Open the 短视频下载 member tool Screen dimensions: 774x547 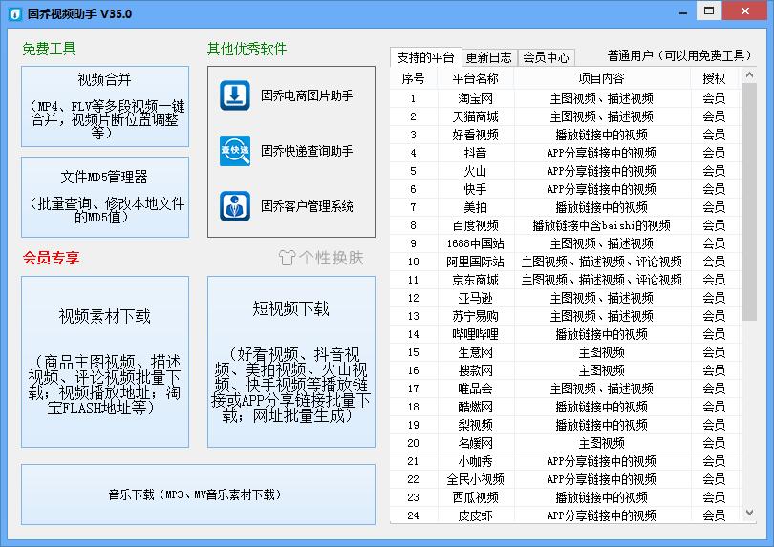pyautogui.click(x=291, y=362)
